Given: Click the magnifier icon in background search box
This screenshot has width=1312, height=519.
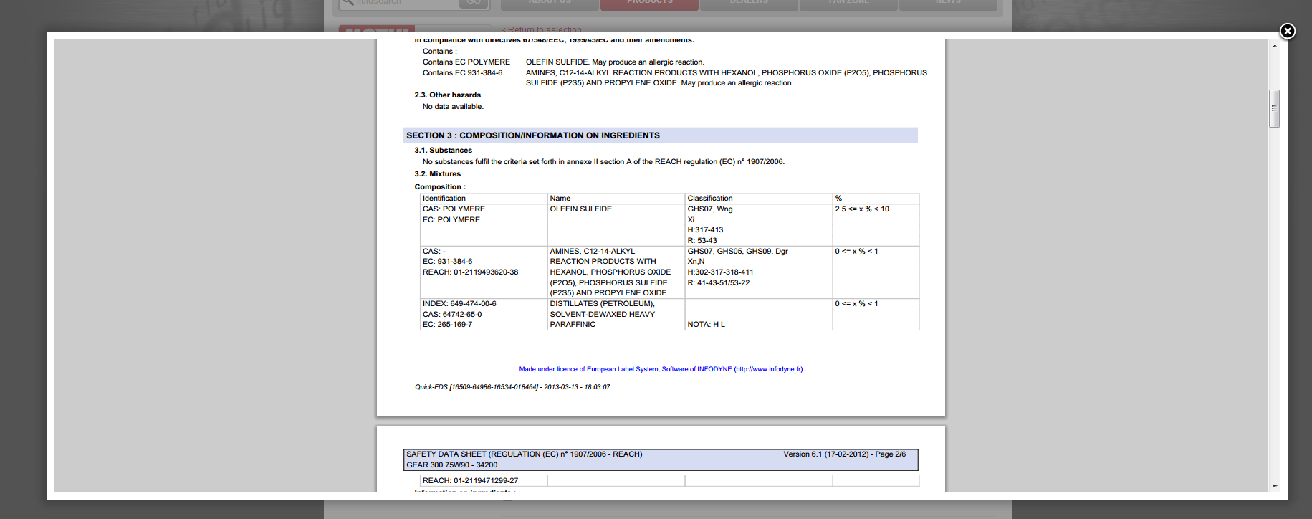Looking at the screenshot, I should 348,3.
